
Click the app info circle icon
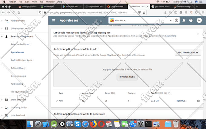(176, 20)
